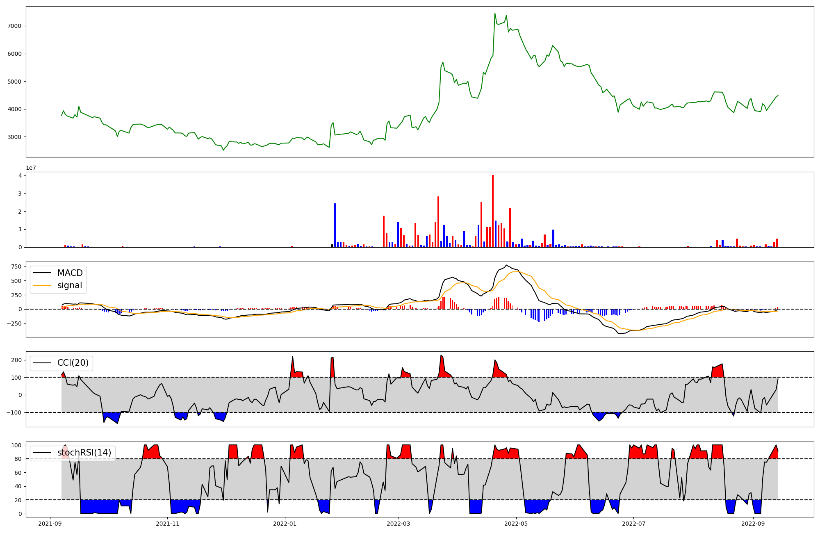
Task: Click the 2022-03 date tick label
Action: point(399,524)
